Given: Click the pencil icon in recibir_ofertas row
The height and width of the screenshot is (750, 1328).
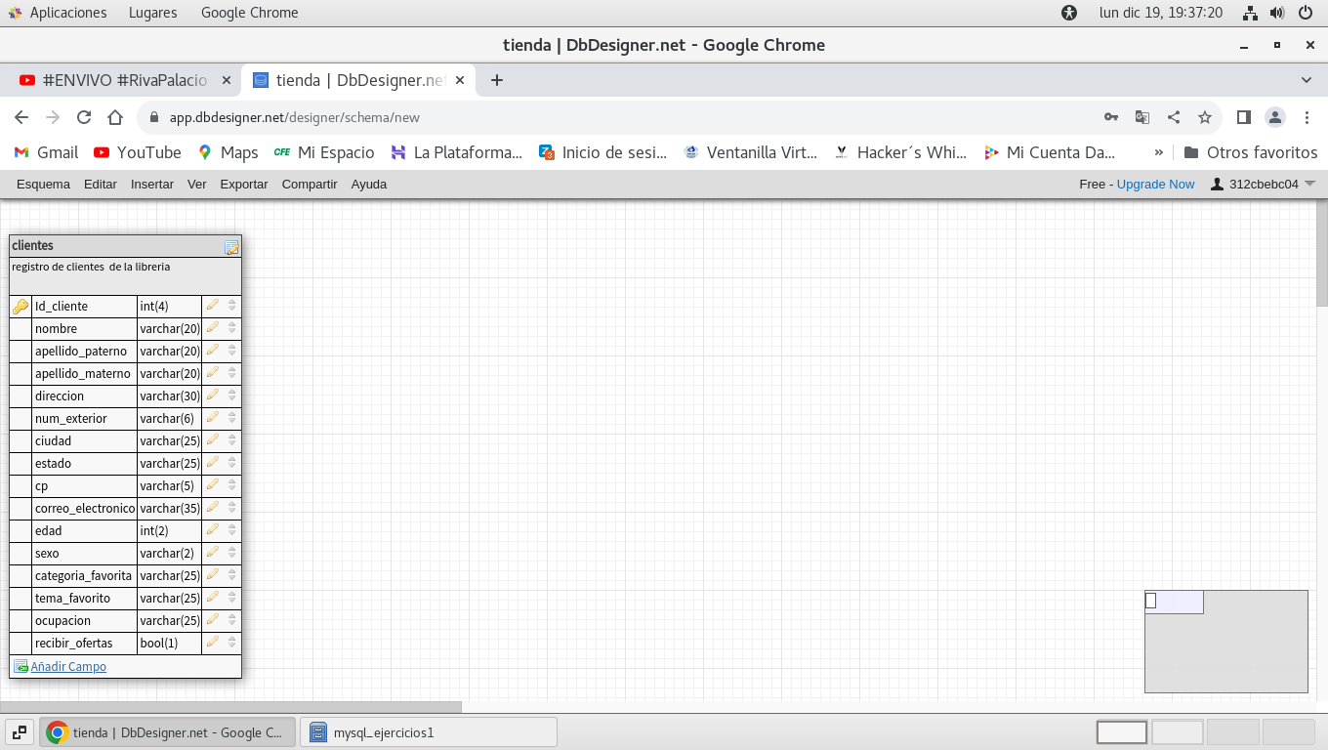Looking at the screenshot, I should point(213,643).
